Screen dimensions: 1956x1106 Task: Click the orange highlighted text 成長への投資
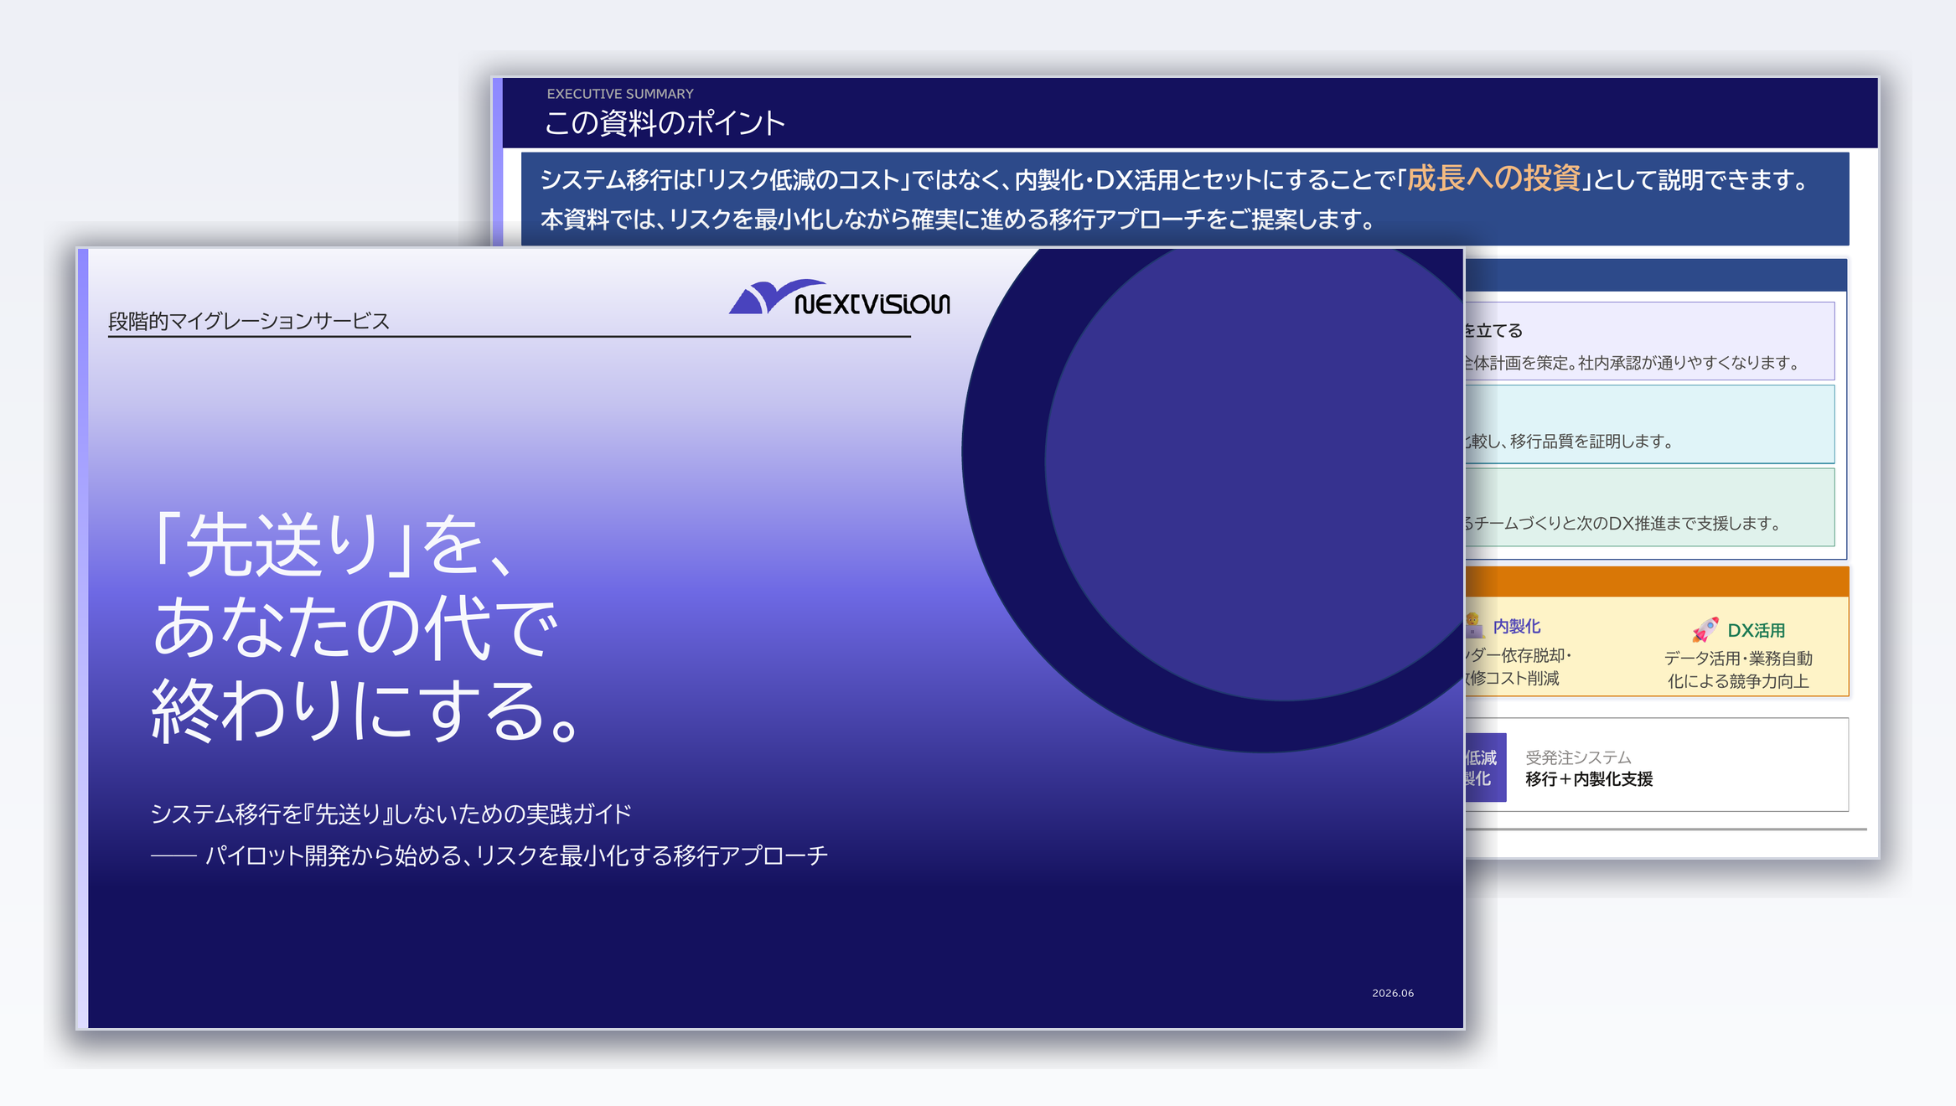tap(1493, 178)
